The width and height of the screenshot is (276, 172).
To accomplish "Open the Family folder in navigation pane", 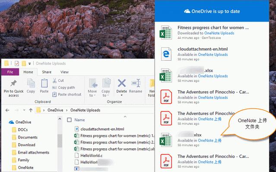I will coord(23,160).
